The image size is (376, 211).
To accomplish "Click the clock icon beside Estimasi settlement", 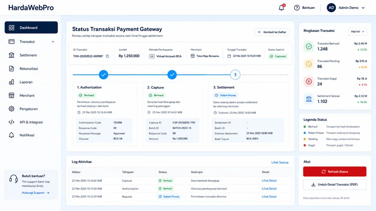I will tap(215, 113).
